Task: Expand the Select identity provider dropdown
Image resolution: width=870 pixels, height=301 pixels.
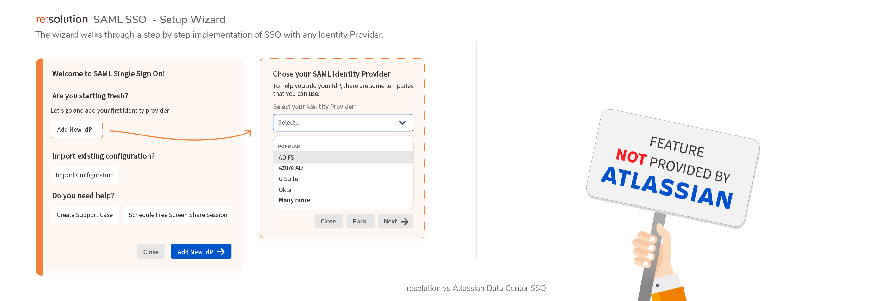Action: (343, 122)
